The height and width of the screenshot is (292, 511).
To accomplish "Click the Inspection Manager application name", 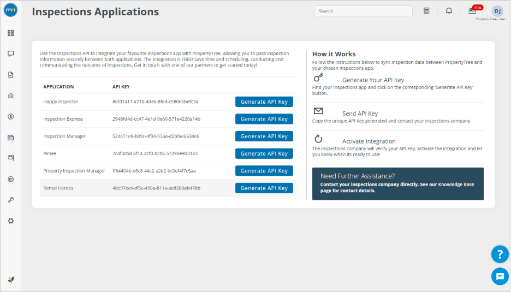I will [64, 136].
